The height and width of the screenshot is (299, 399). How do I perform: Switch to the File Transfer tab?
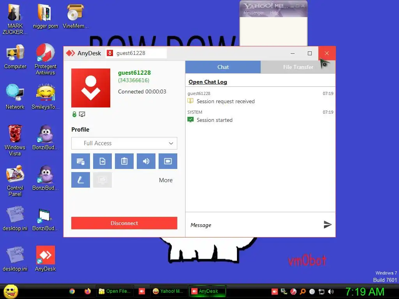pos(298,67)
